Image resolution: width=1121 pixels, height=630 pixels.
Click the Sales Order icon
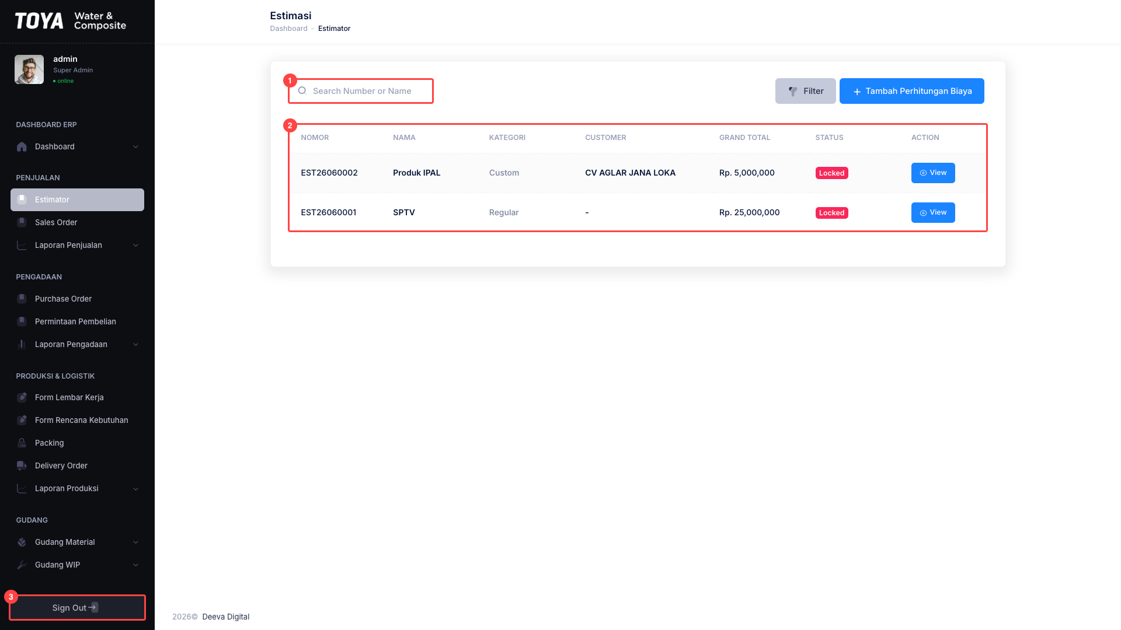pyautogui.click(x=22, y=222)
